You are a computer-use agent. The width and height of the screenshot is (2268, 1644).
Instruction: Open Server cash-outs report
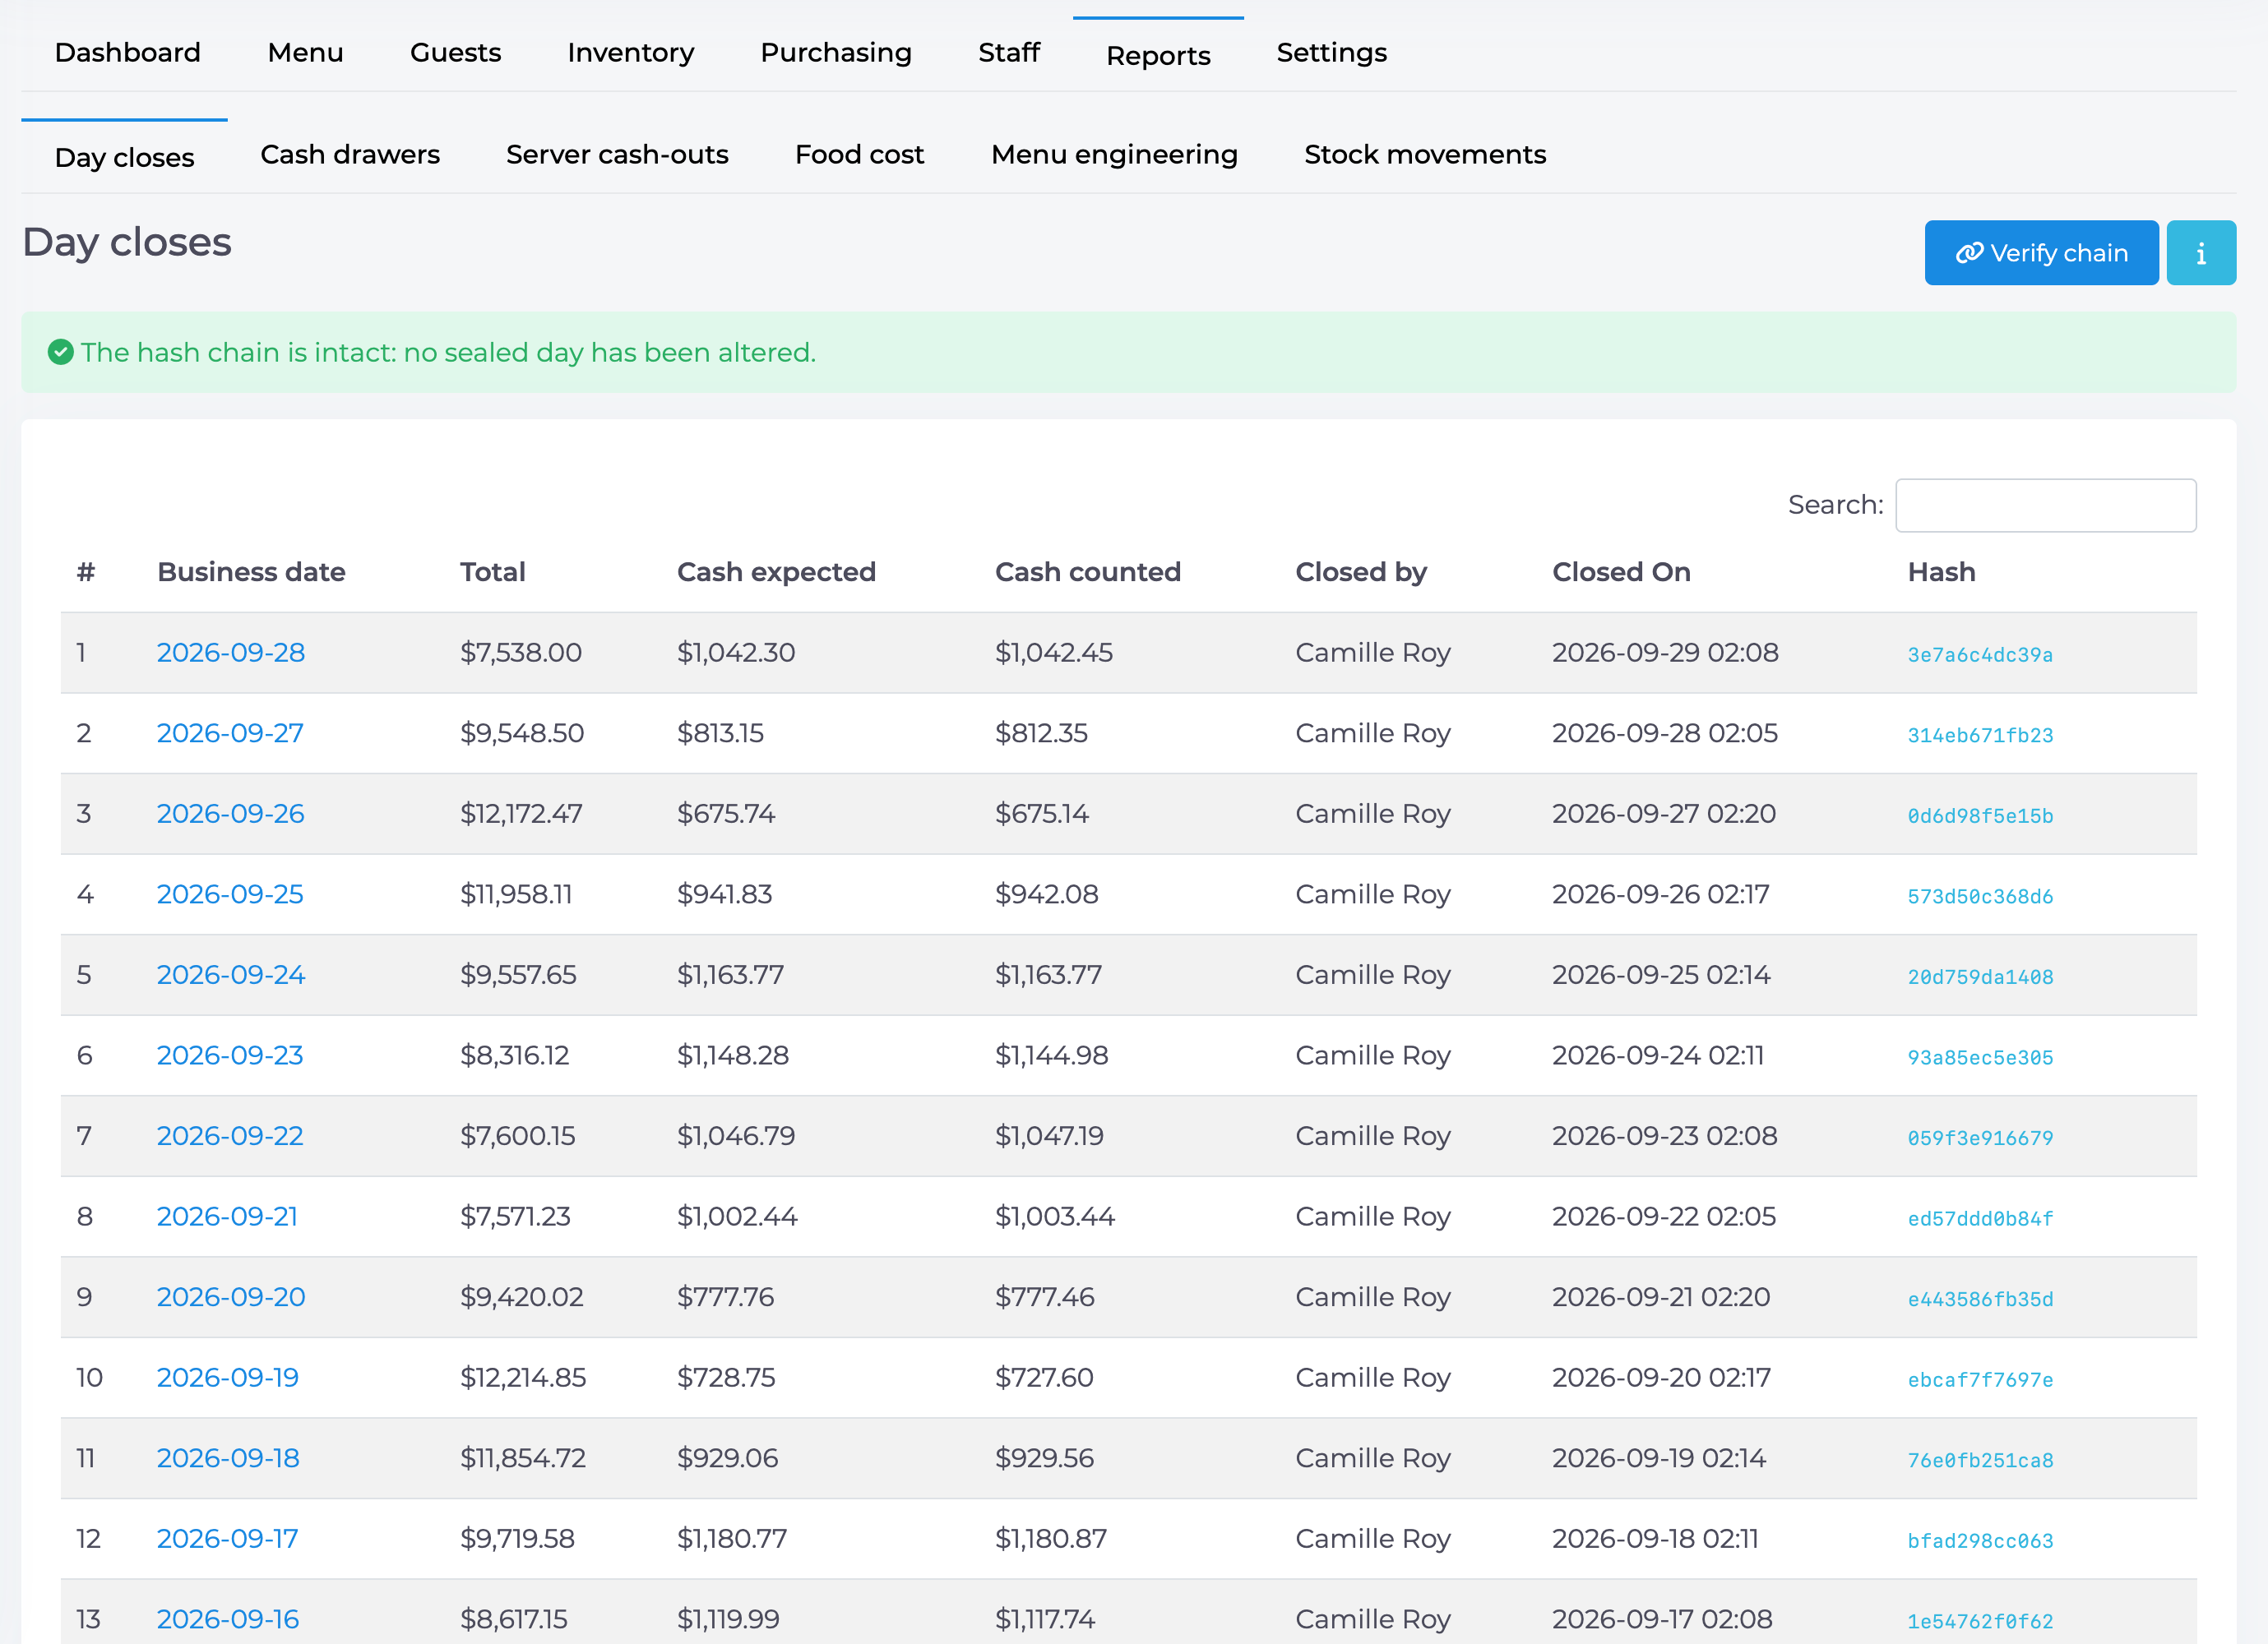pos(617,155)
